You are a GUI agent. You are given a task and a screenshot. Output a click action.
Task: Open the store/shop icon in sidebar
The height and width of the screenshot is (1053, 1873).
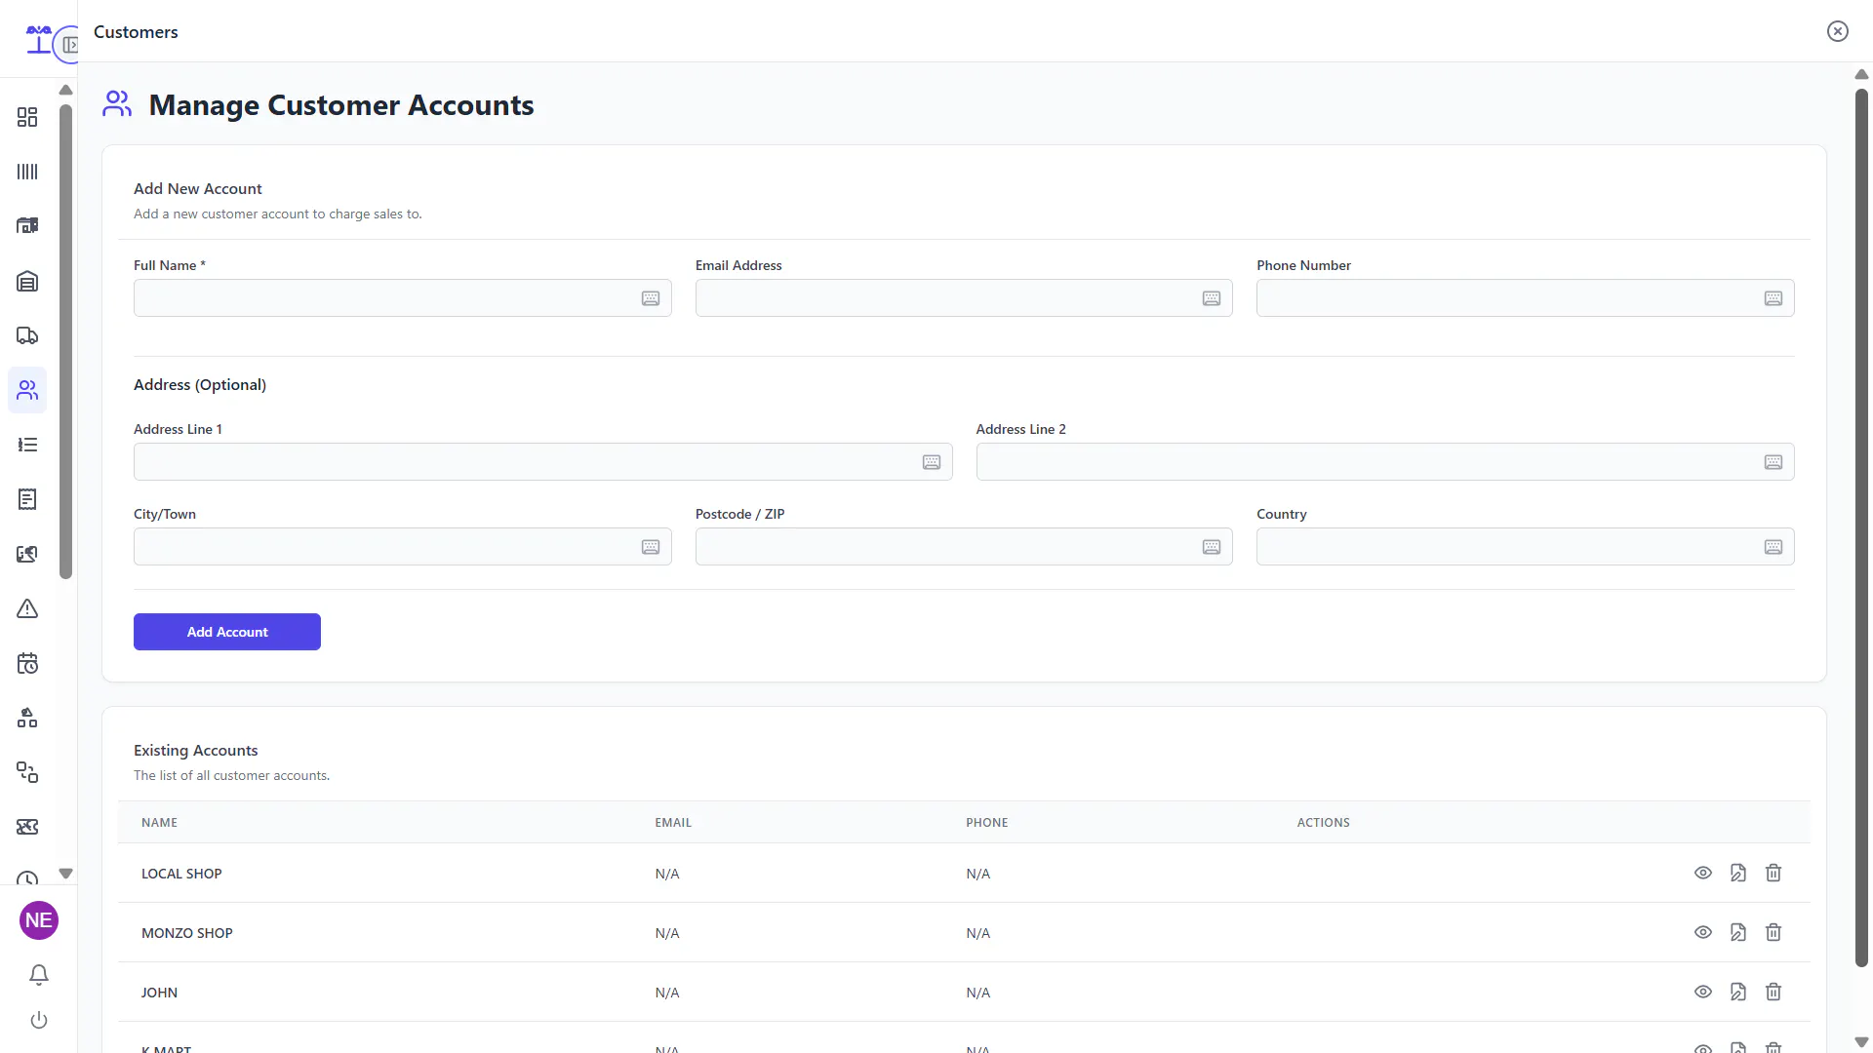tap(27, 226)
